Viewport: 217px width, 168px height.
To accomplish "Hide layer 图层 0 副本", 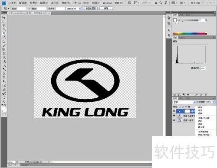I will pos(174,120).
